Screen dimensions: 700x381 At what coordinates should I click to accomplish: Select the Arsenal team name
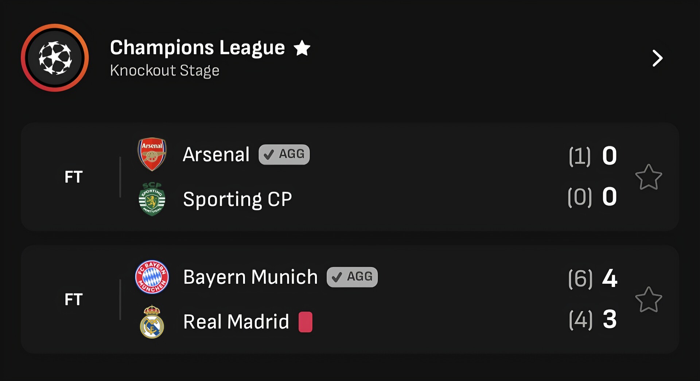[216, 155]
